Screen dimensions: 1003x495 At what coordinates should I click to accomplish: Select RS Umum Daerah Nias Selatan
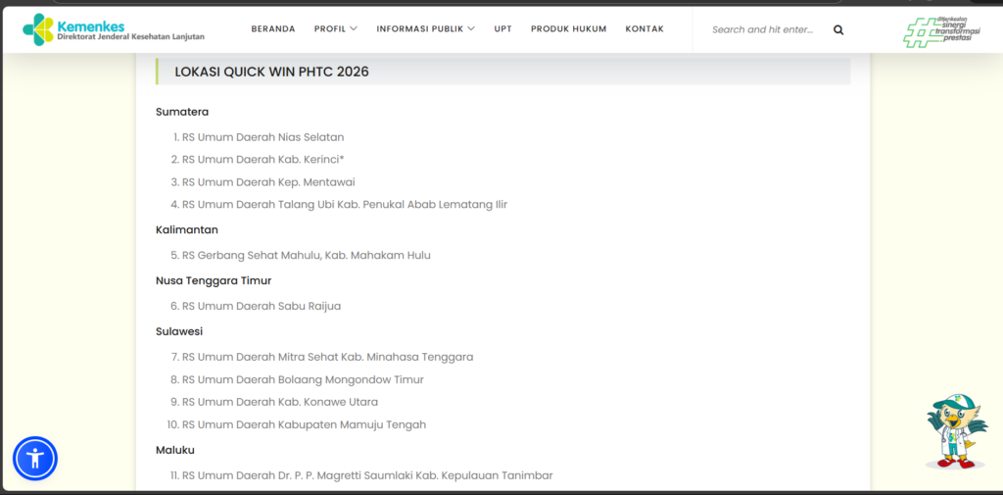pyautogui.click(x=263, y=137)
